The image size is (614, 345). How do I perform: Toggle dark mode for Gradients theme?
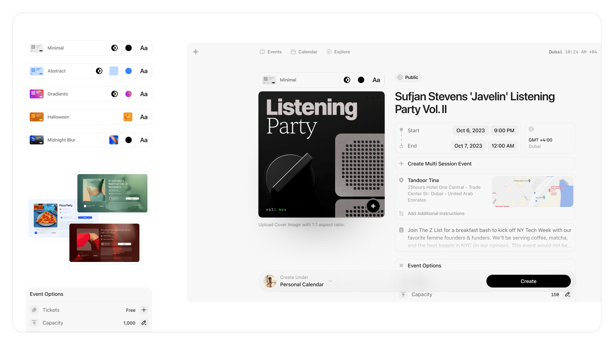114,94
